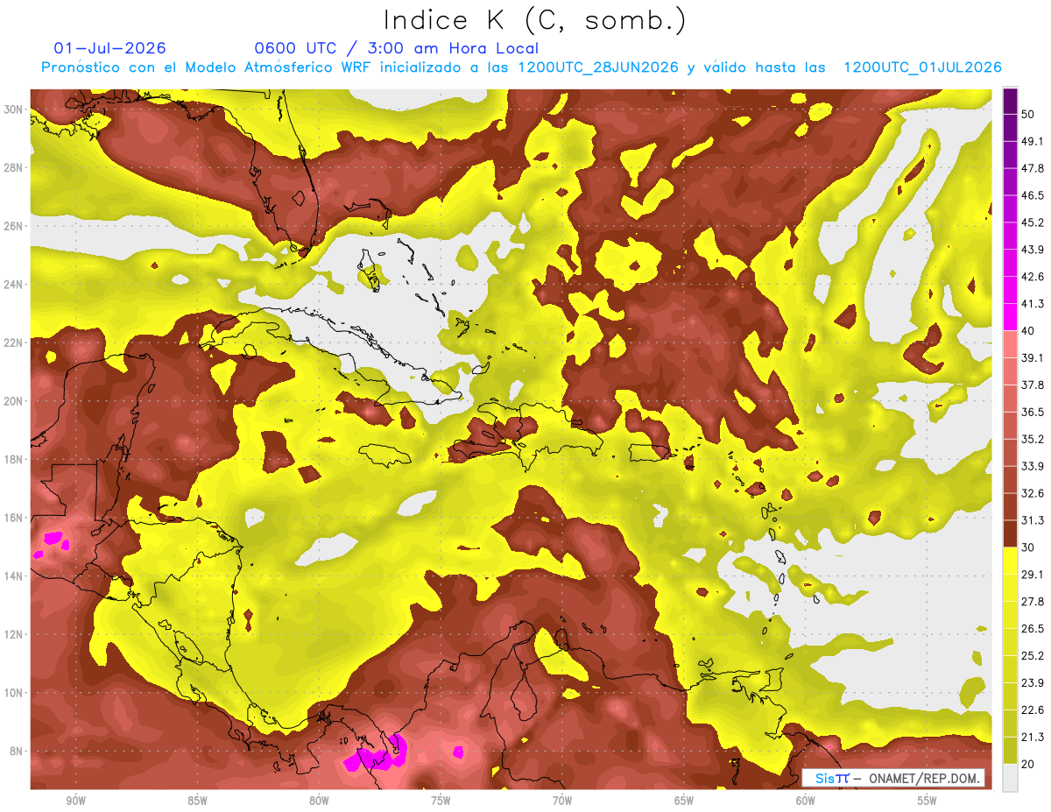Click the latitude label '16N'
Screen dimensions: 1051x812
pyautogui.click(x=13, y=518)
